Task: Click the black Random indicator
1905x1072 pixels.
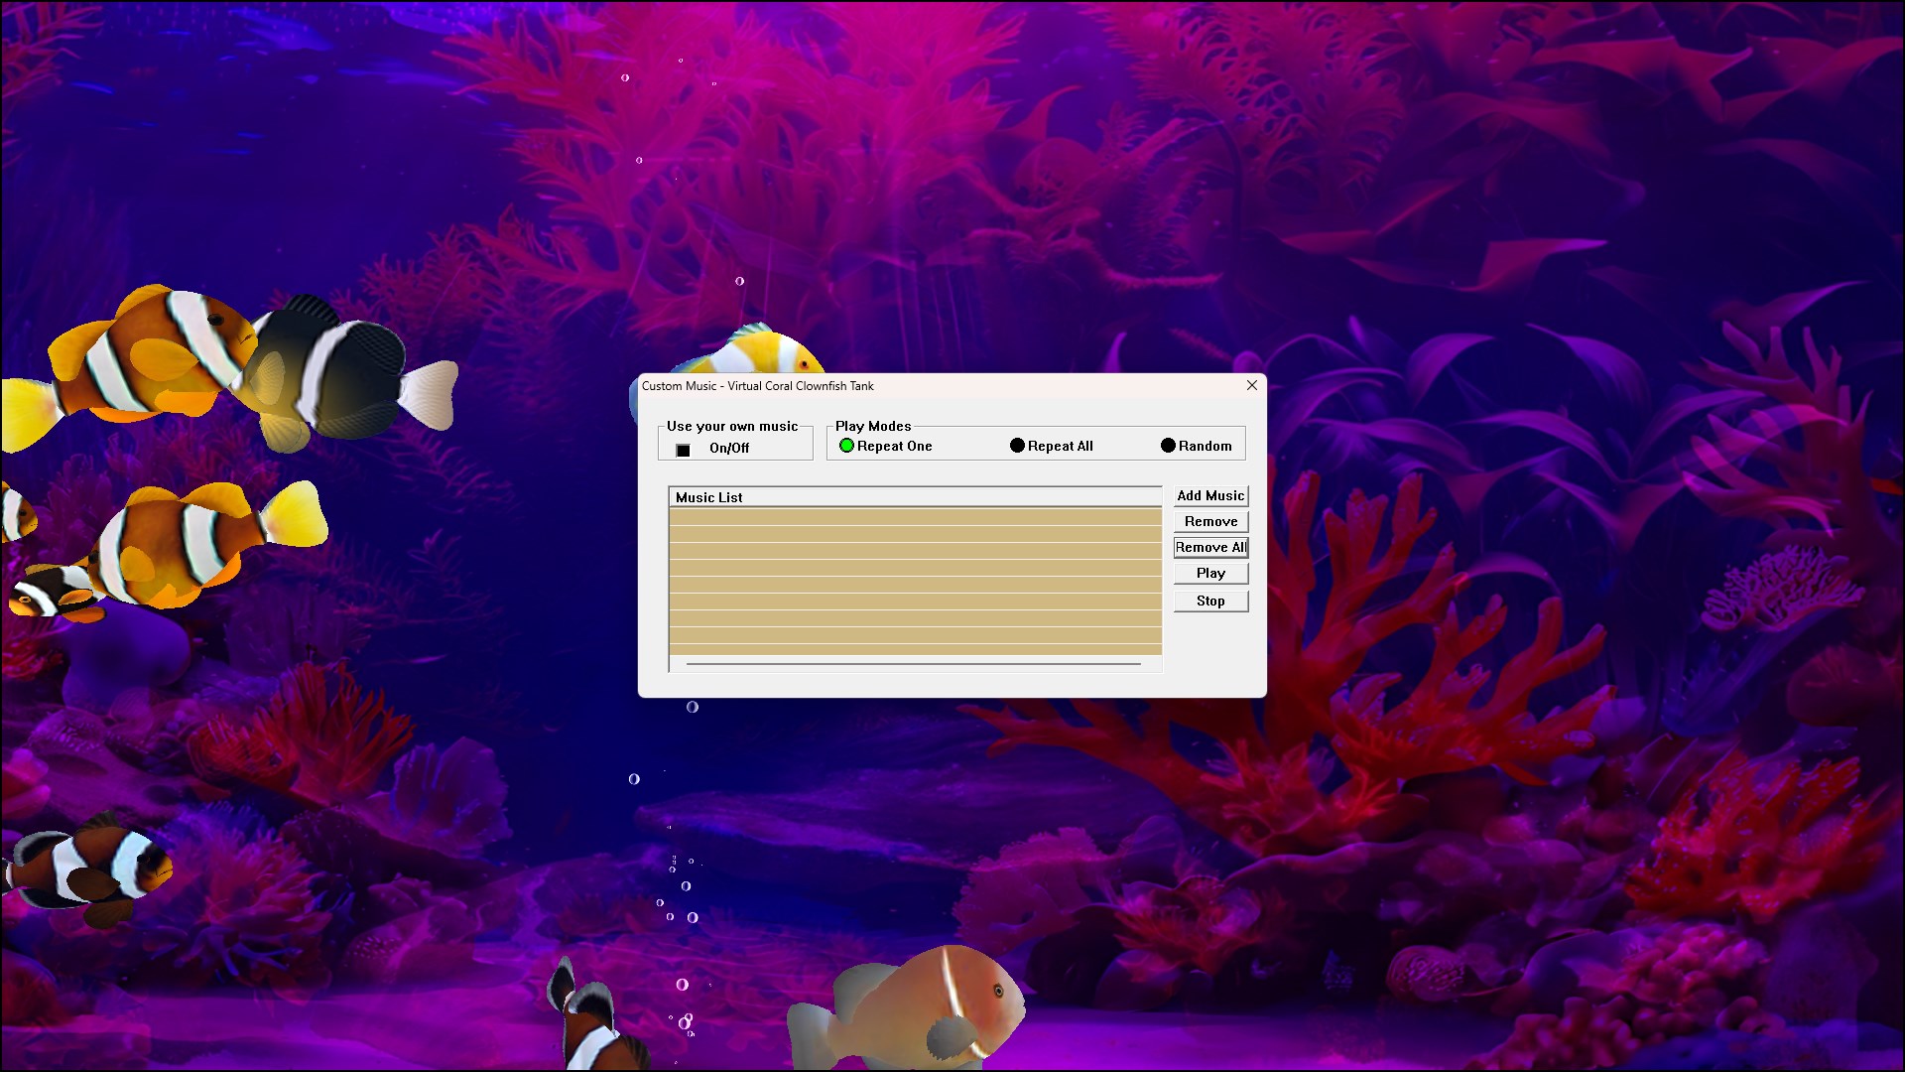Action: (1169, 446)
